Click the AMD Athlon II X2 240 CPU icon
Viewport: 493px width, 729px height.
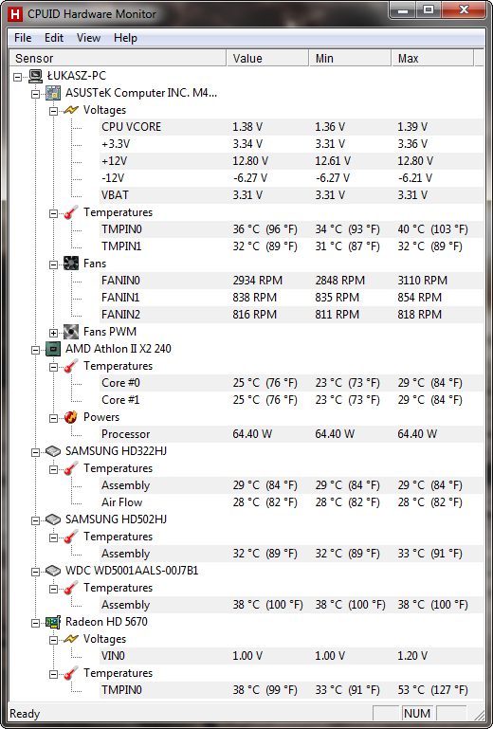coord(53,349)
